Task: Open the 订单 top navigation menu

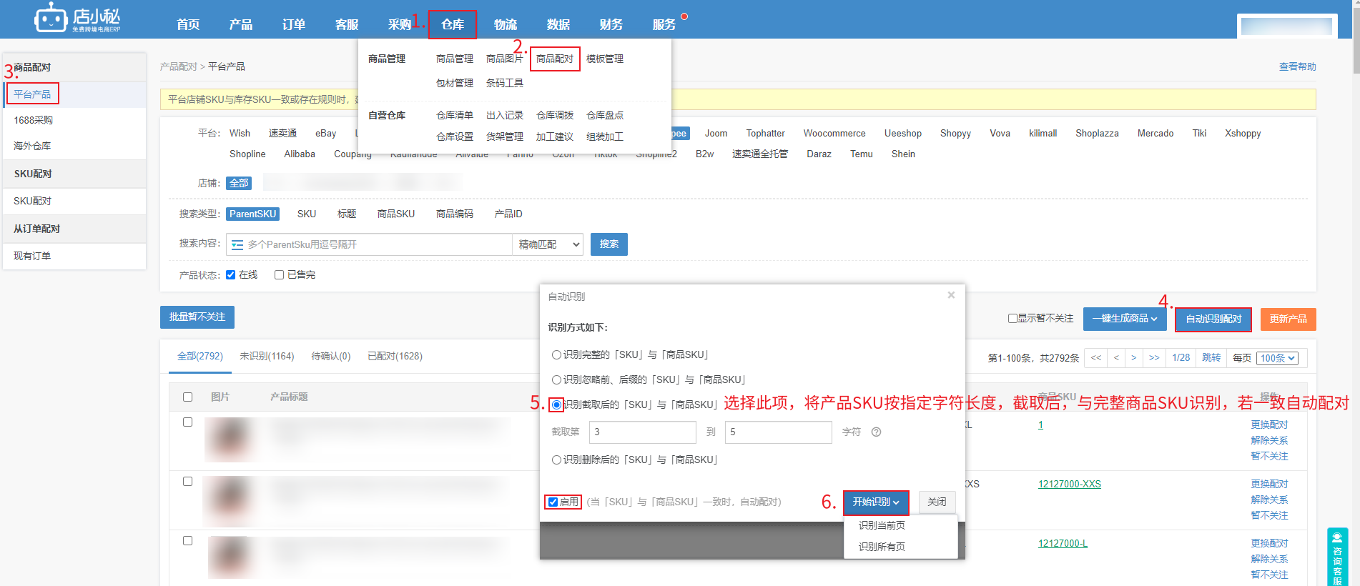Action: [294, 24]
